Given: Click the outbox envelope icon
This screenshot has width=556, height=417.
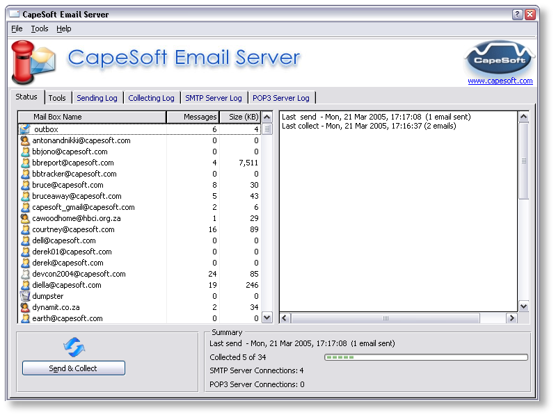Looking at the screenshot, I should [25, 129].
